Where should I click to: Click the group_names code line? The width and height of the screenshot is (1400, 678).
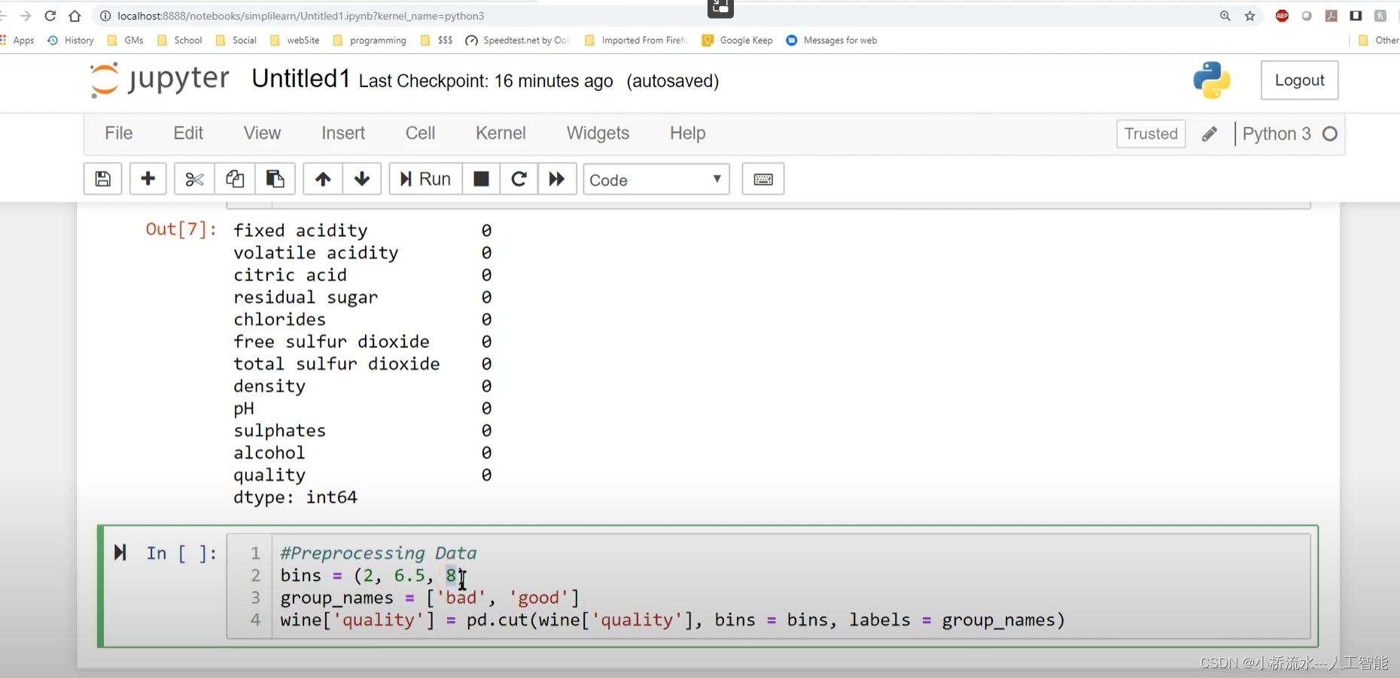[430, 598]
